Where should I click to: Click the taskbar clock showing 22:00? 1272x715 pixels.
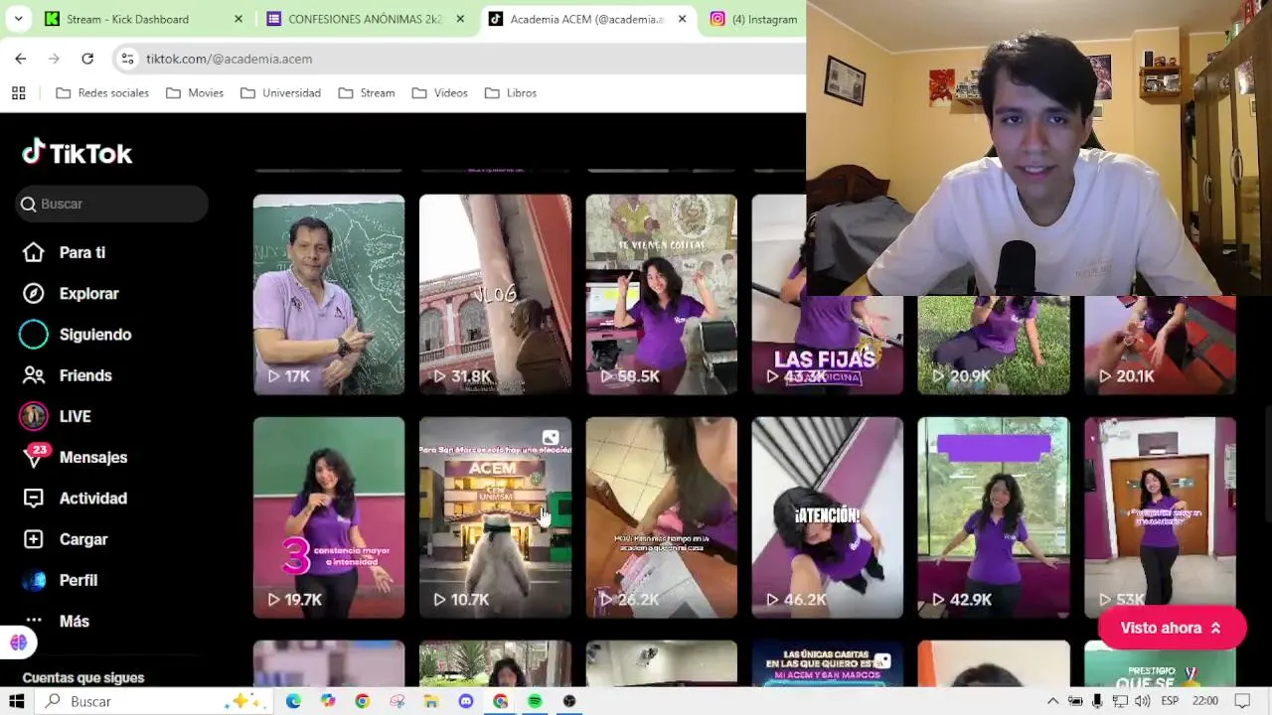click(1204, 701)
